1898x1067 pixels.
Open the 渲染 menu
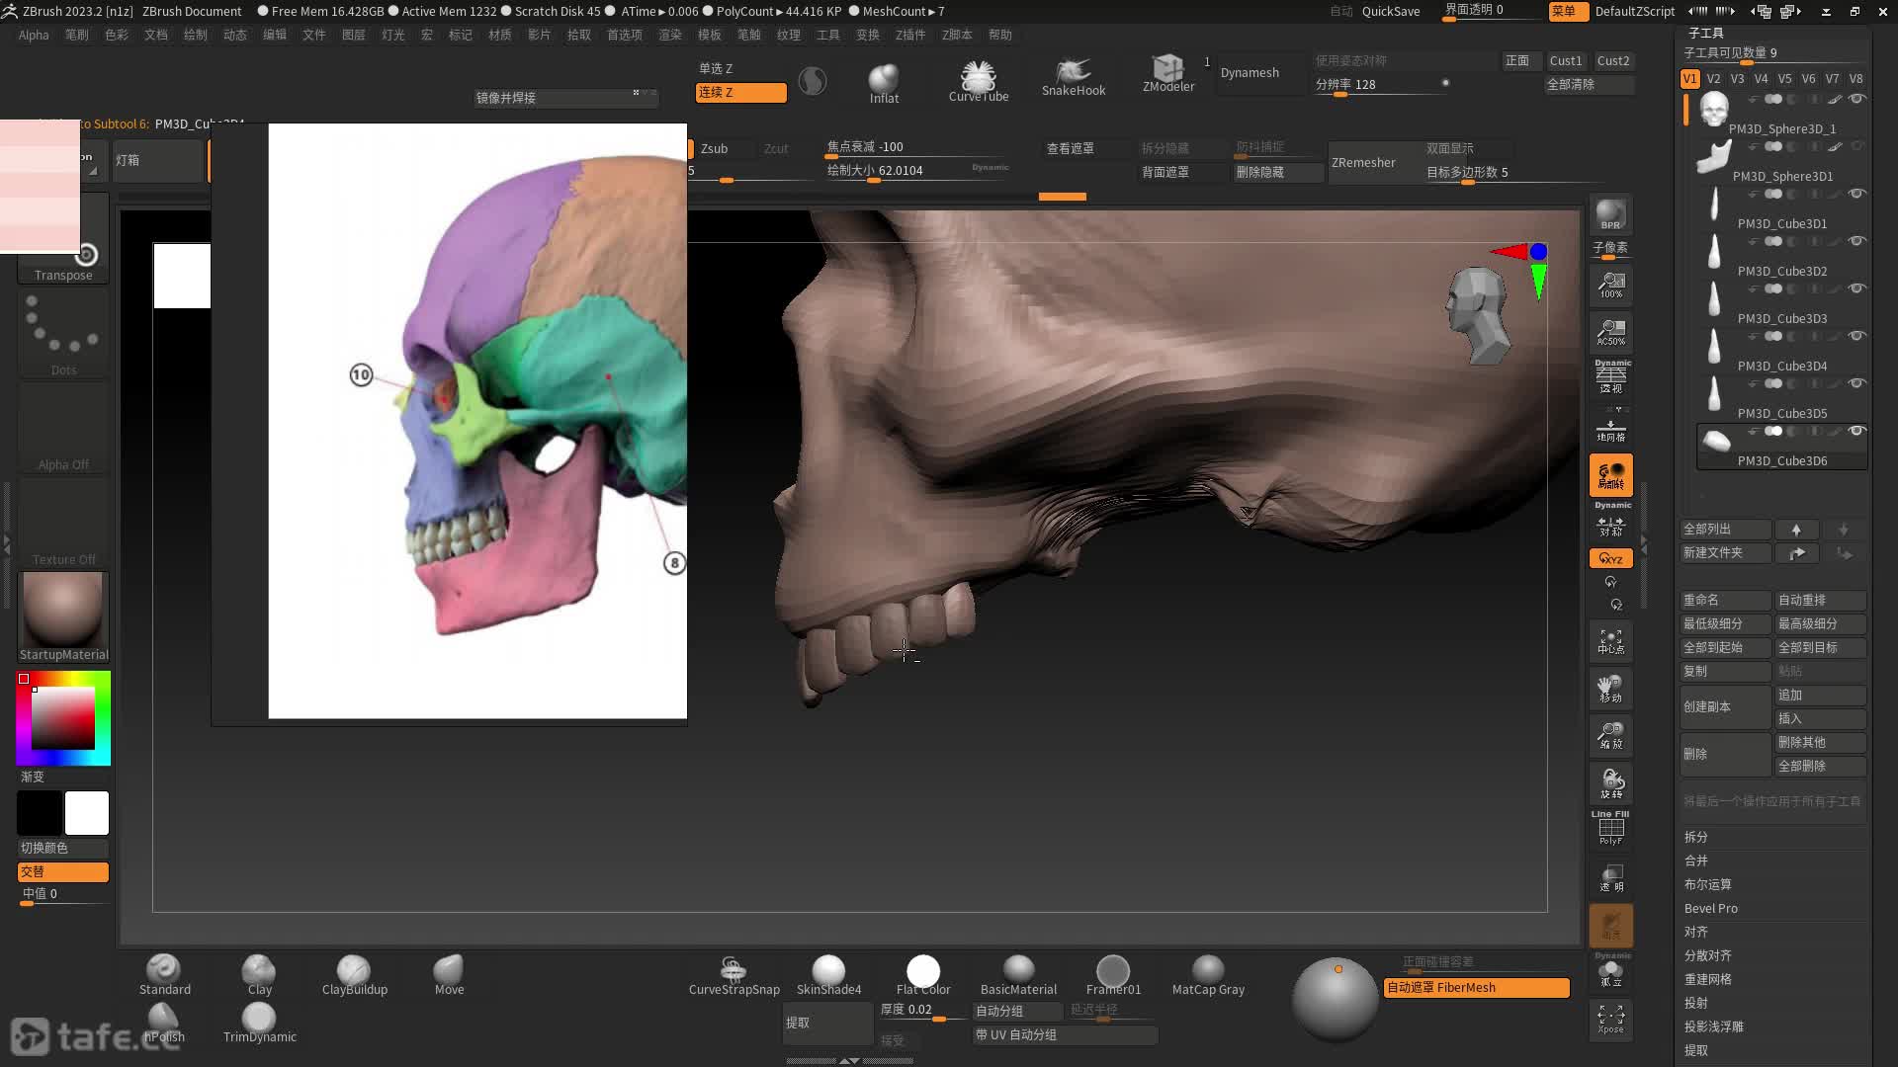(x=669, y=35)
